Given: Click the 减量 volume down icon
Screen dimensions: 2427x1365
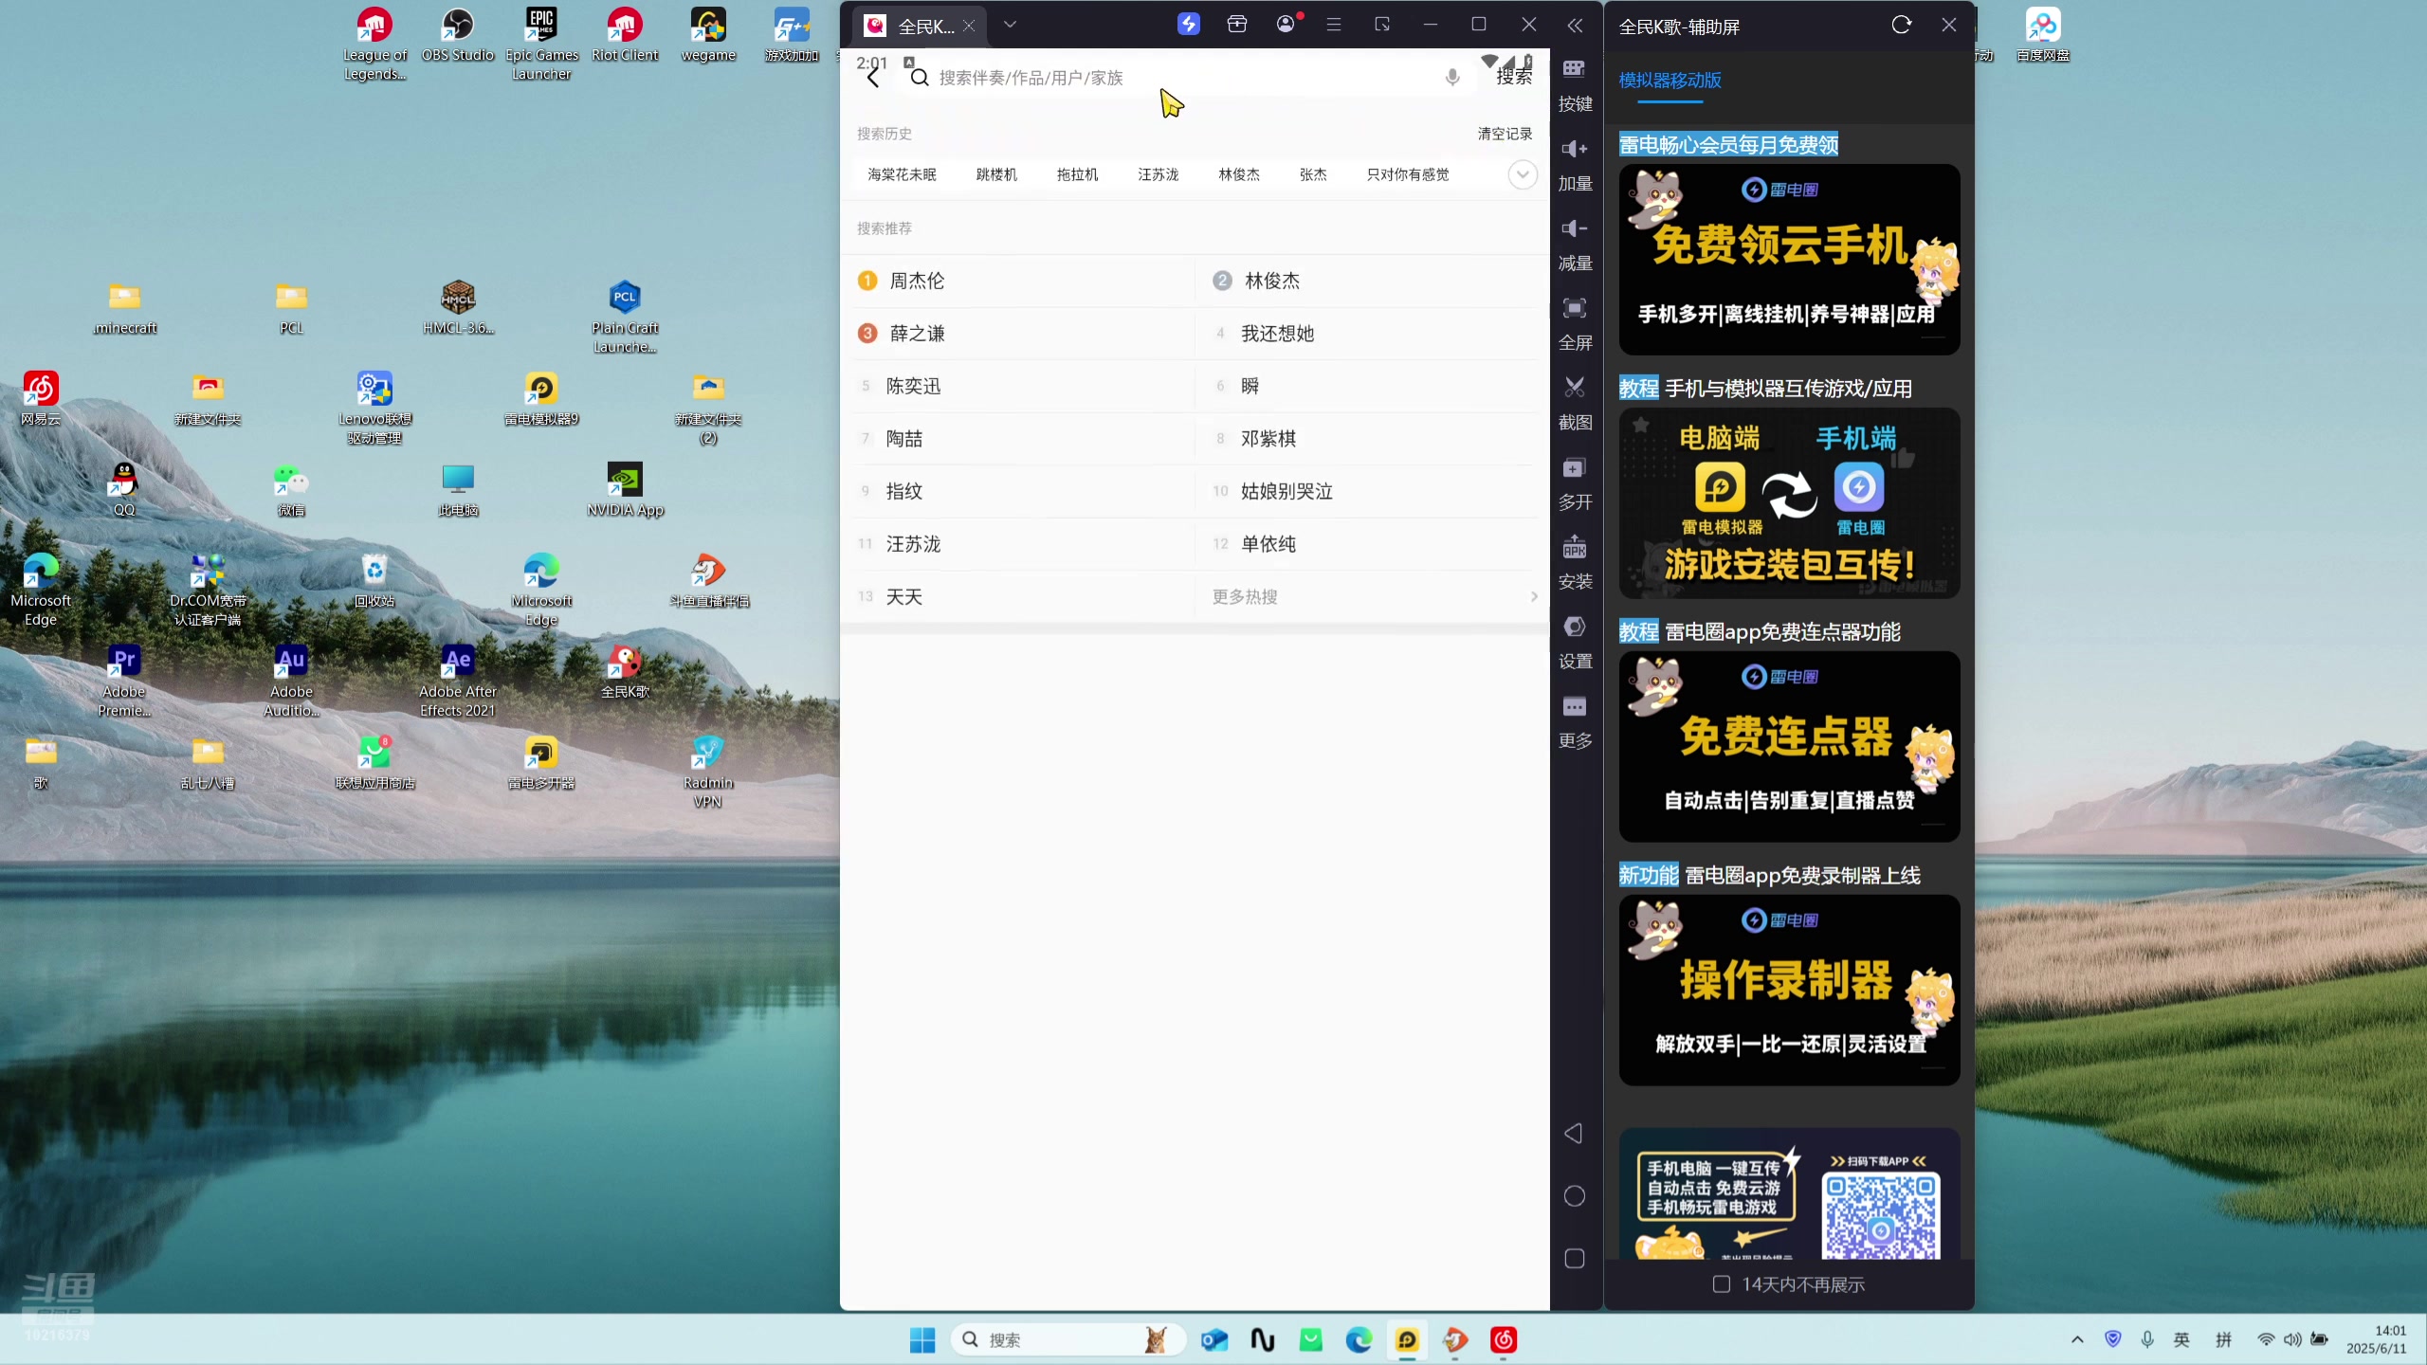Looking at the screenshot, I should [x=1575, y=227].
